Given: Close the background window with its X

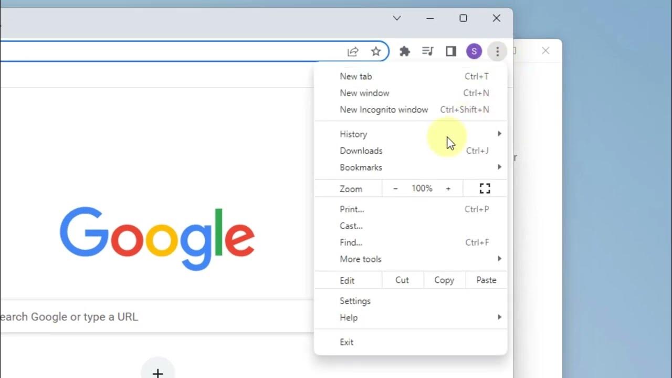Looking at the screenshot, I should 545,51.
